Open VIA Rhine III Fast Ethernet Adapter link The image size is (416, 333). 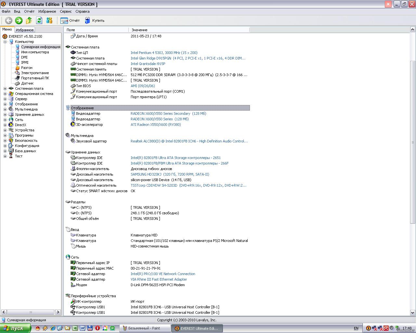159,279
